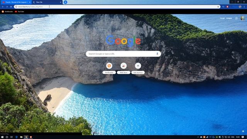The height and width of the screenshot is (139, 247).
Task: View site information icon in the address bar
Action: 16,7
